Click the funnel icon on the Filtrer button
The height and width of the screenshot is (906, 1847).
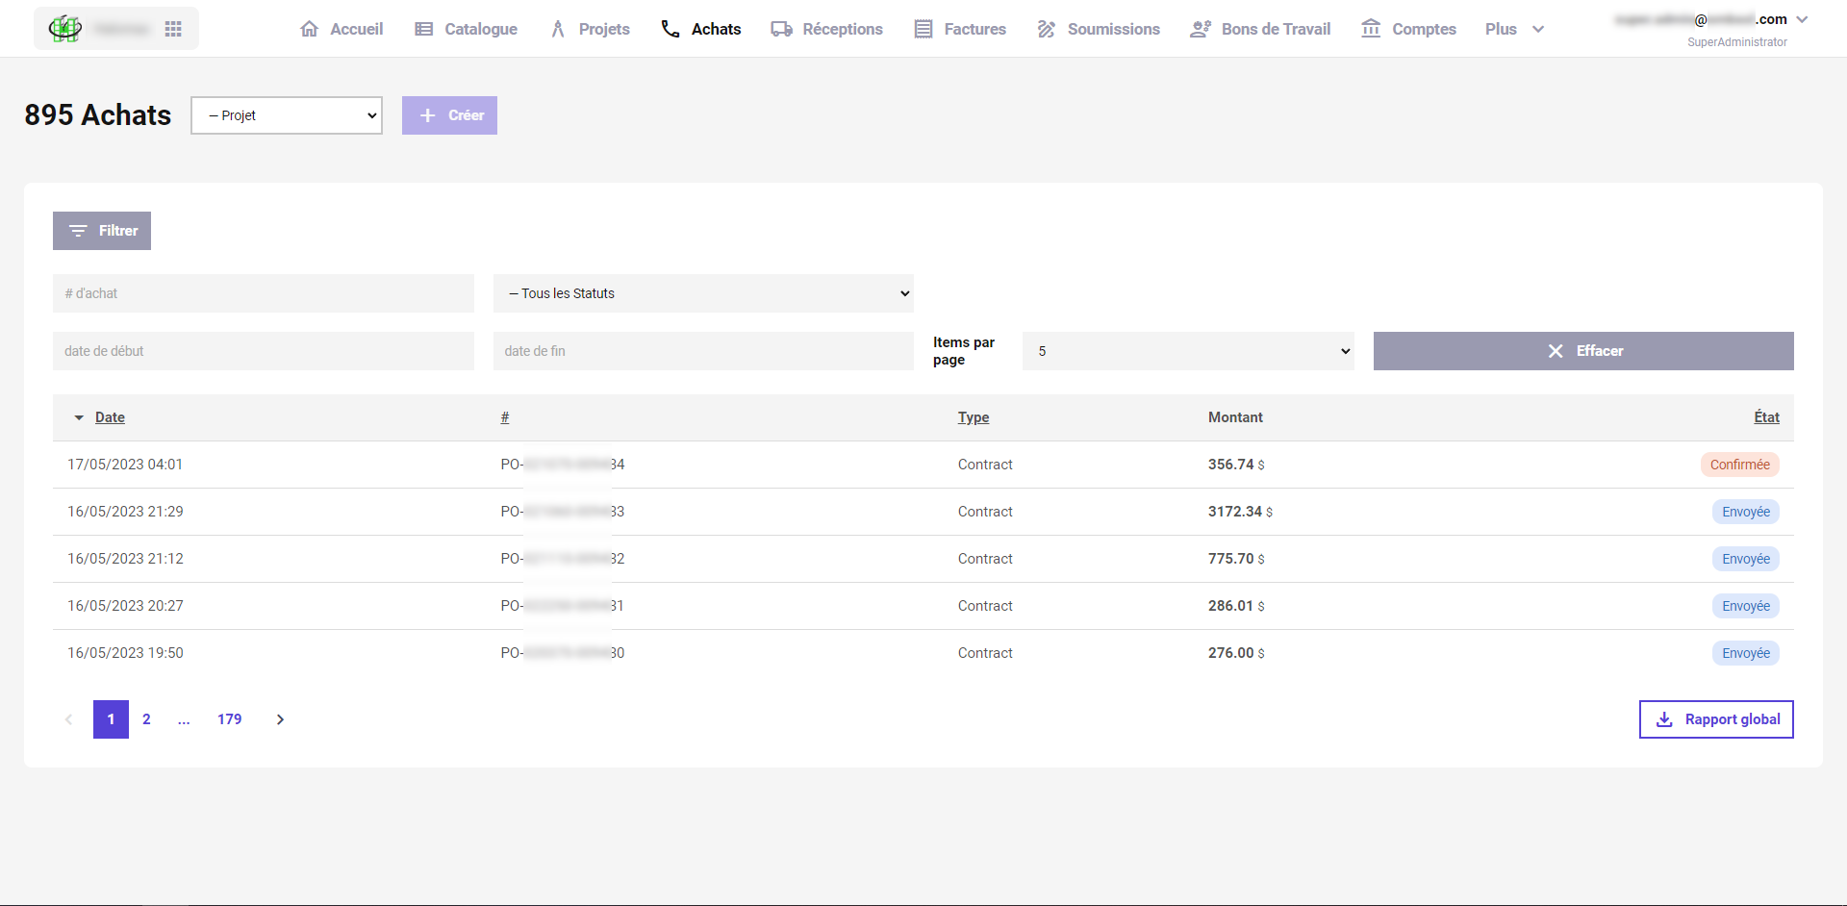[x=80, y=231]
